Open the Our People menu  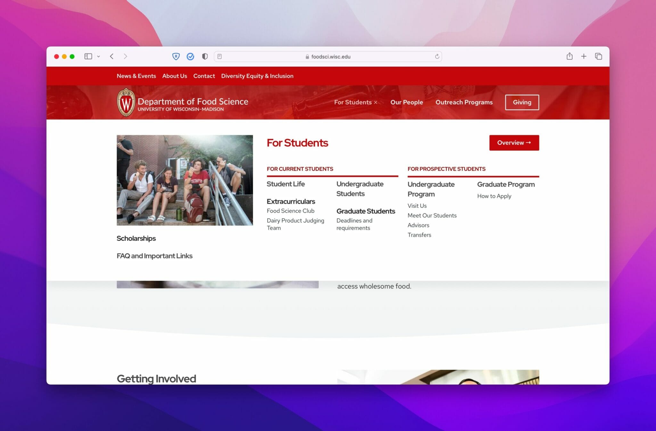point(406,102)
